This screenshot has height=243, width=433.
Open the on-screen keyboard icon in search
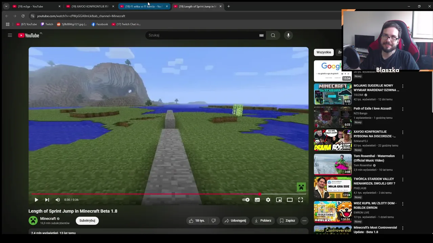[x=261, y=35]
